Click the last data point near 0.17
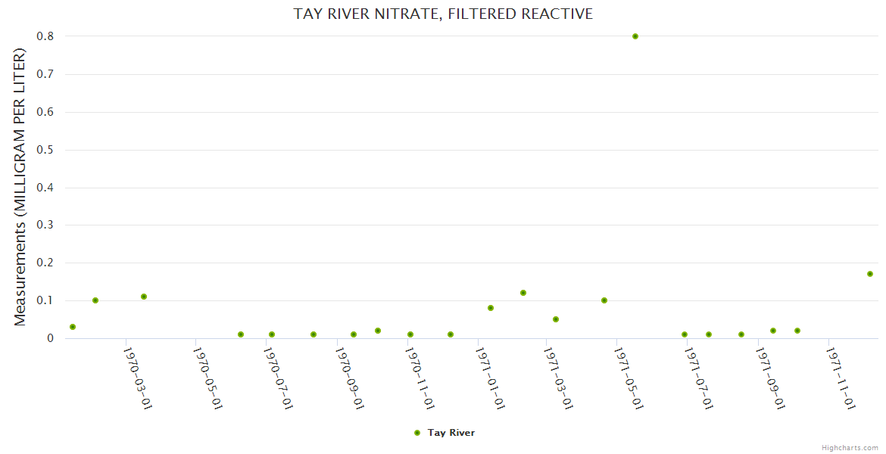This screenshot has width=886, height=454. coord(870,274)
